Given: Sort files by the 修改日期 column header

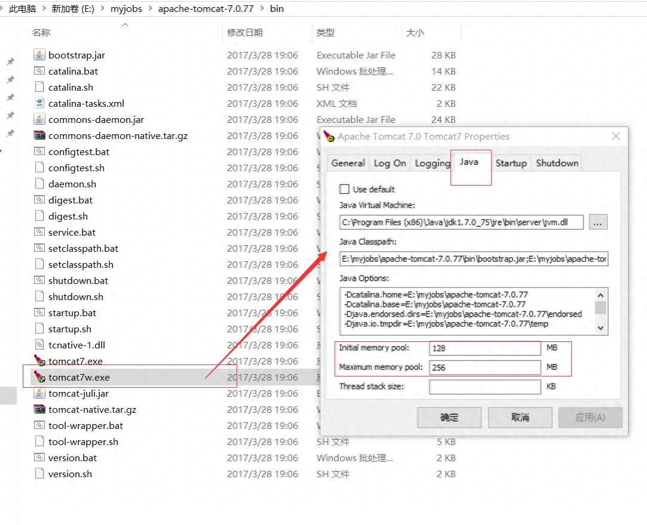Looking at the screenshot, I should 245,33.
